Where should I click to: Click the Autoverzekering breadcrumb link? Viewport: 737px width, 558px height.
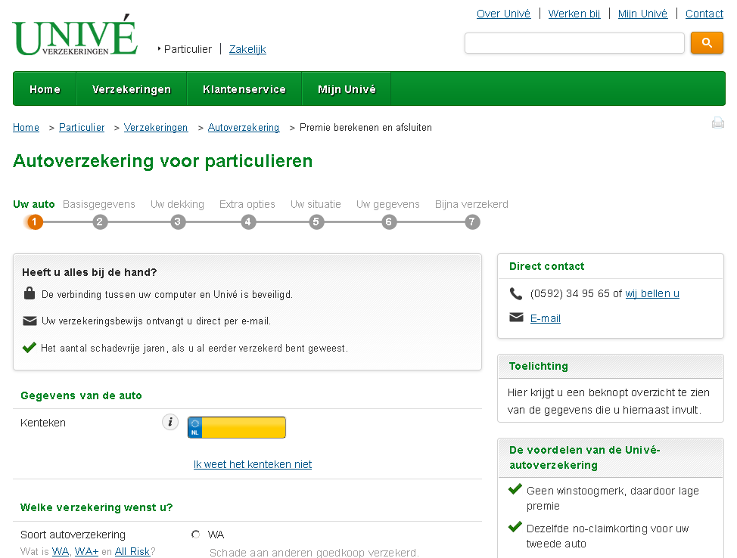click(244, 128)
